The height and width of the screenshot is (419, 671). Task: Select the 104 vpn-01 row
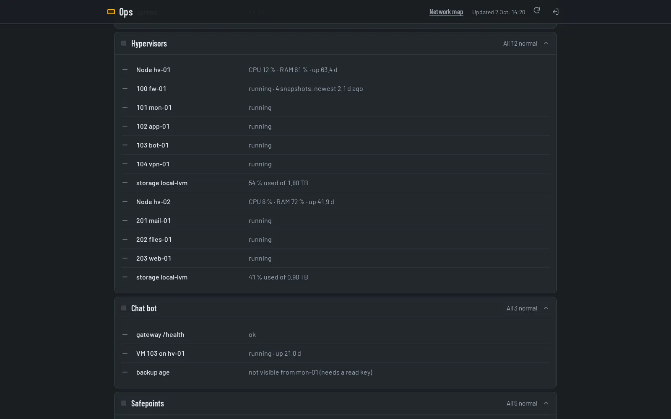(335, 164)
